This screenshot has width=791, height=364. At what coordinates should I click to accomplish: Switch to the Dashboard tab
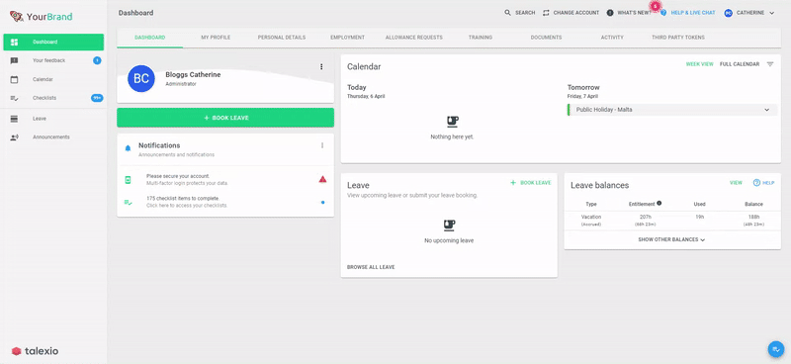tap(150, 38)
